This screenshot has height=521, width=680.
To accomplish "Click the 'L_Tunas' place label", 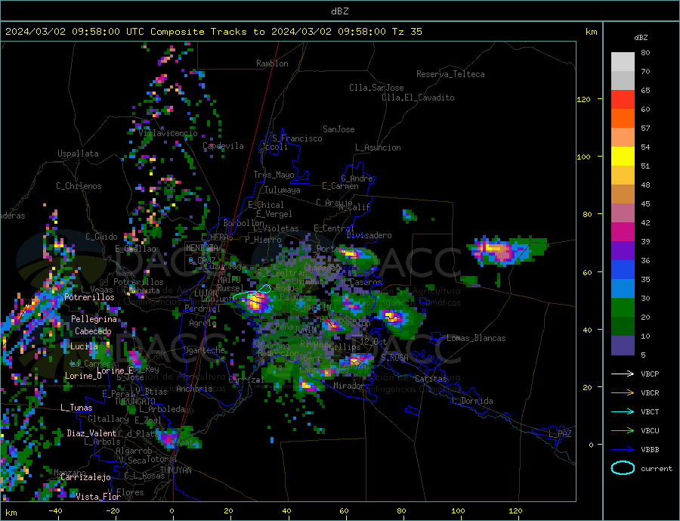I will 76,408.
